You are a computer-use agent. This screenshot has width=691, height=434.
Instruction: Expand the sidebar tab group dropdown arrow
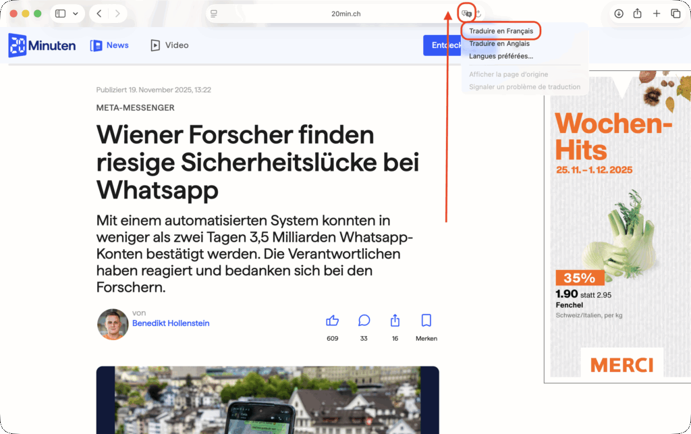(x=75, y=13)
